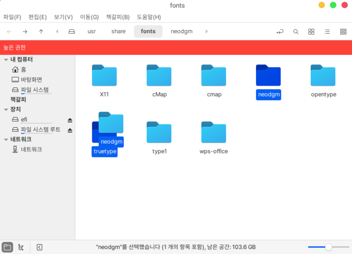This screenshot has height=254, width=352.
Task: Show tree view in sidebar
Action: coord(21,247)
